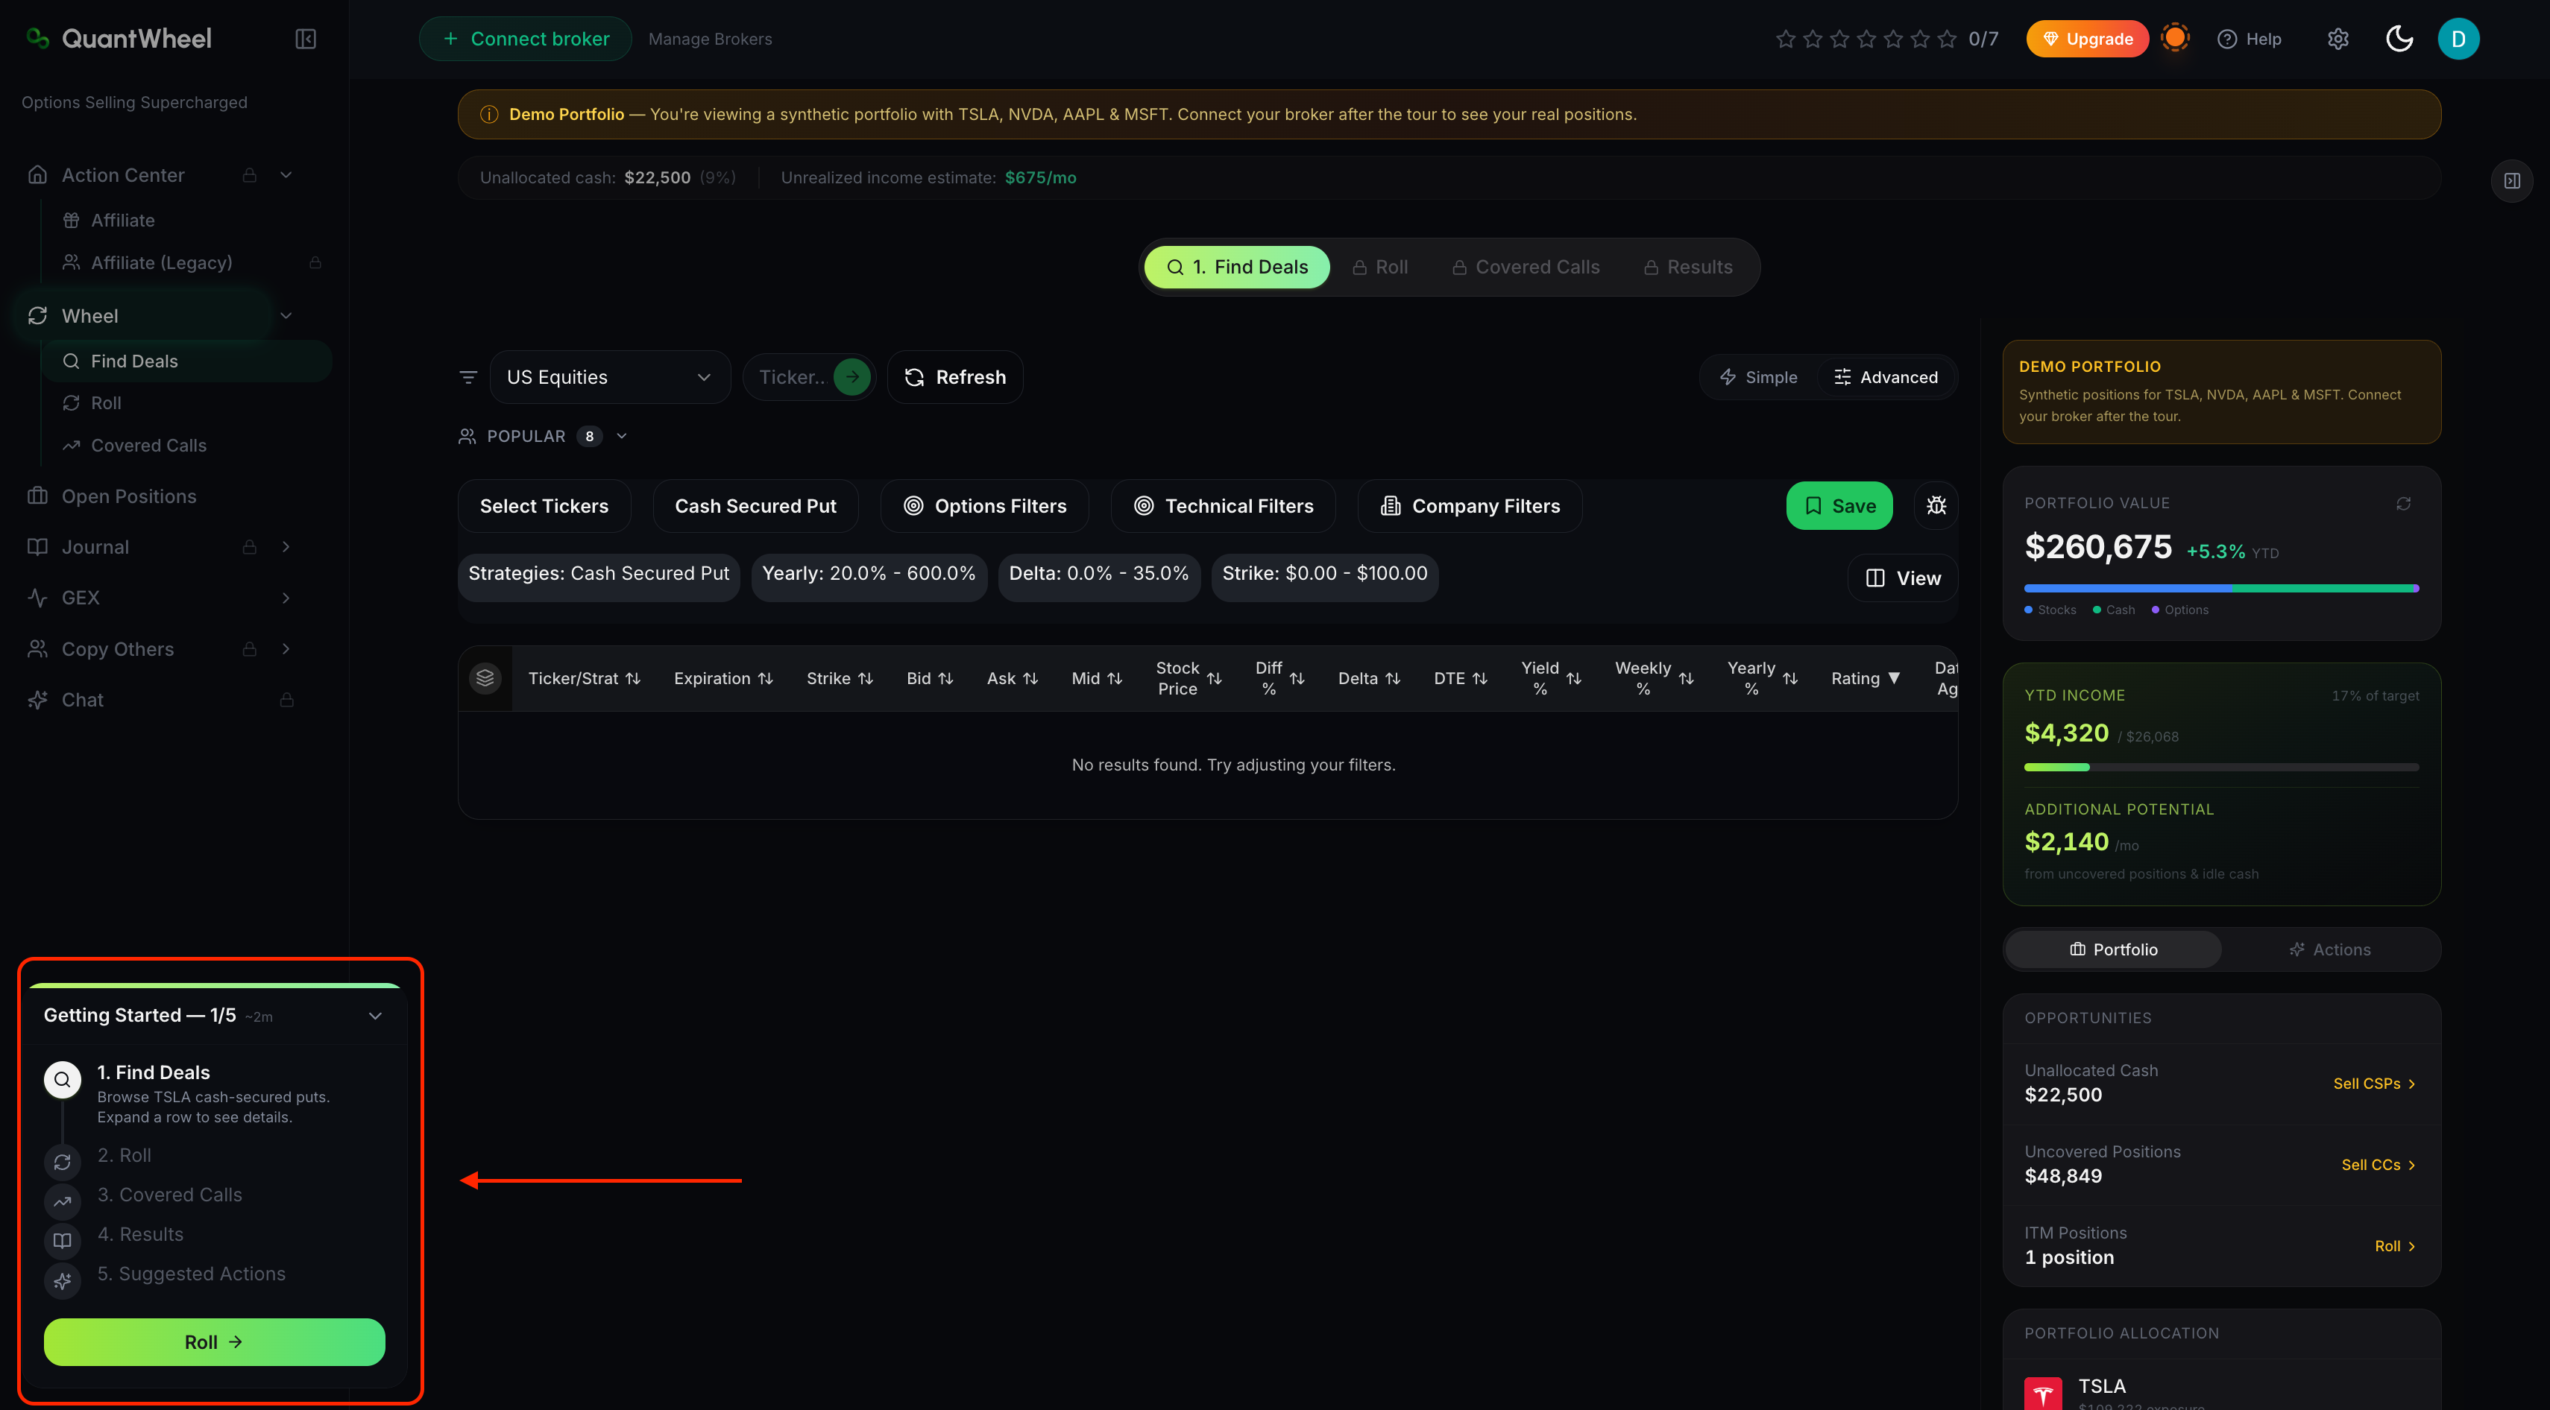The image size is (2550, 1410).
Task: Open Open Positions in sidebar
Action: (129, 496)
